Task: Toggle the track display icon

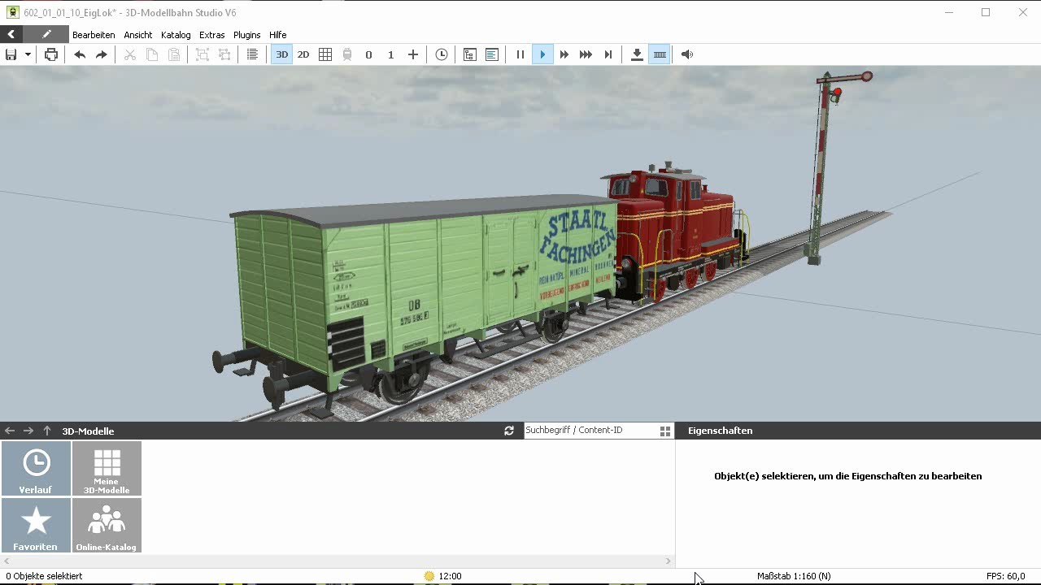Action: point(660,54)
